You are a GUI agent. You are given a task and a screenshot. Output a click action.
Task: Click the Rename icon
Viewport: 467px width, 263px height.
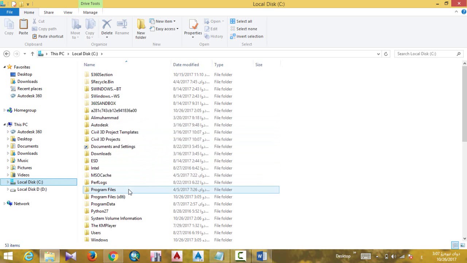point(122,24)
